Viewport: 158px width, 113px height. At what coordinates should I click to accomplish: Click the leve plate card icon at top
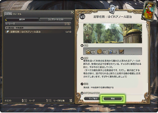(x=112, y=9)
